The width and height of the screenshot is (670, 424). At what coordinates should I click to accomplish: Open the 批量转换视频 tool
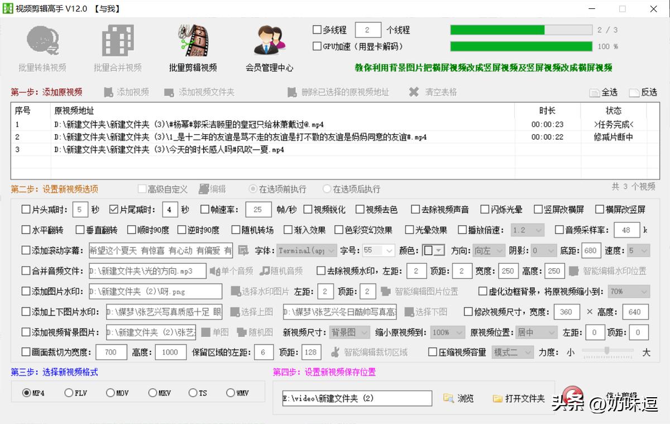pyautogui.click(x=42, y=47)
